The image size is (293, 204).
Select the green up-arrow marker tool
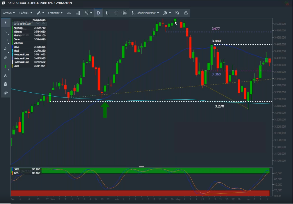click(5, 67)
